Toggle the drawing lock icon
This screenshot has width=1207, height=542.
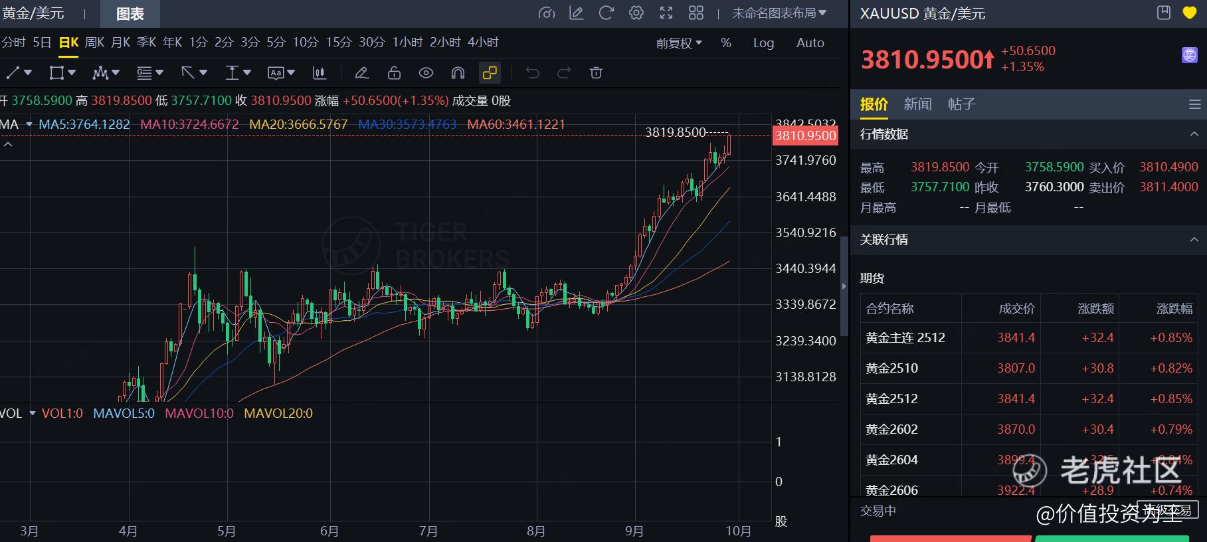tap(394, 73)
